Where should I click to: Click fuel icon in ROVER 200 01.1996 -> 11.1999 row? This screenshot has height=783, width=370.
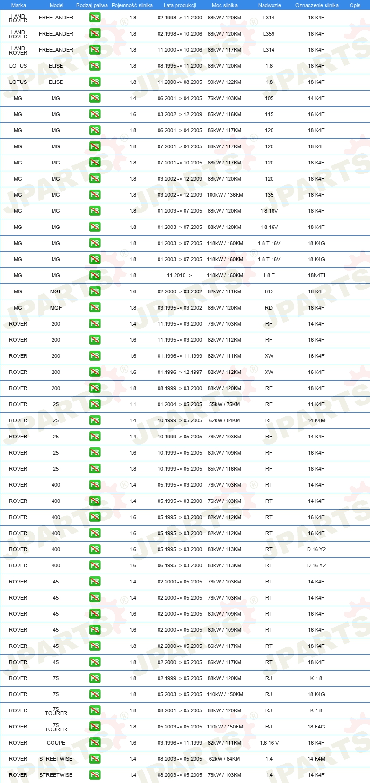click(x=95, y=356)
